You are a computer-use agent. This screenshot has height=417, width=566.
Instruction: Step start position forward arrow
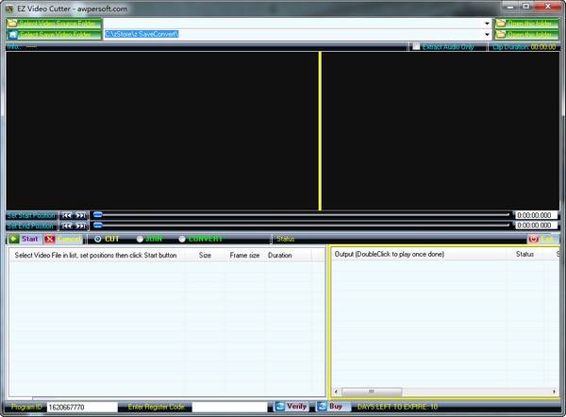pos(80,215)
